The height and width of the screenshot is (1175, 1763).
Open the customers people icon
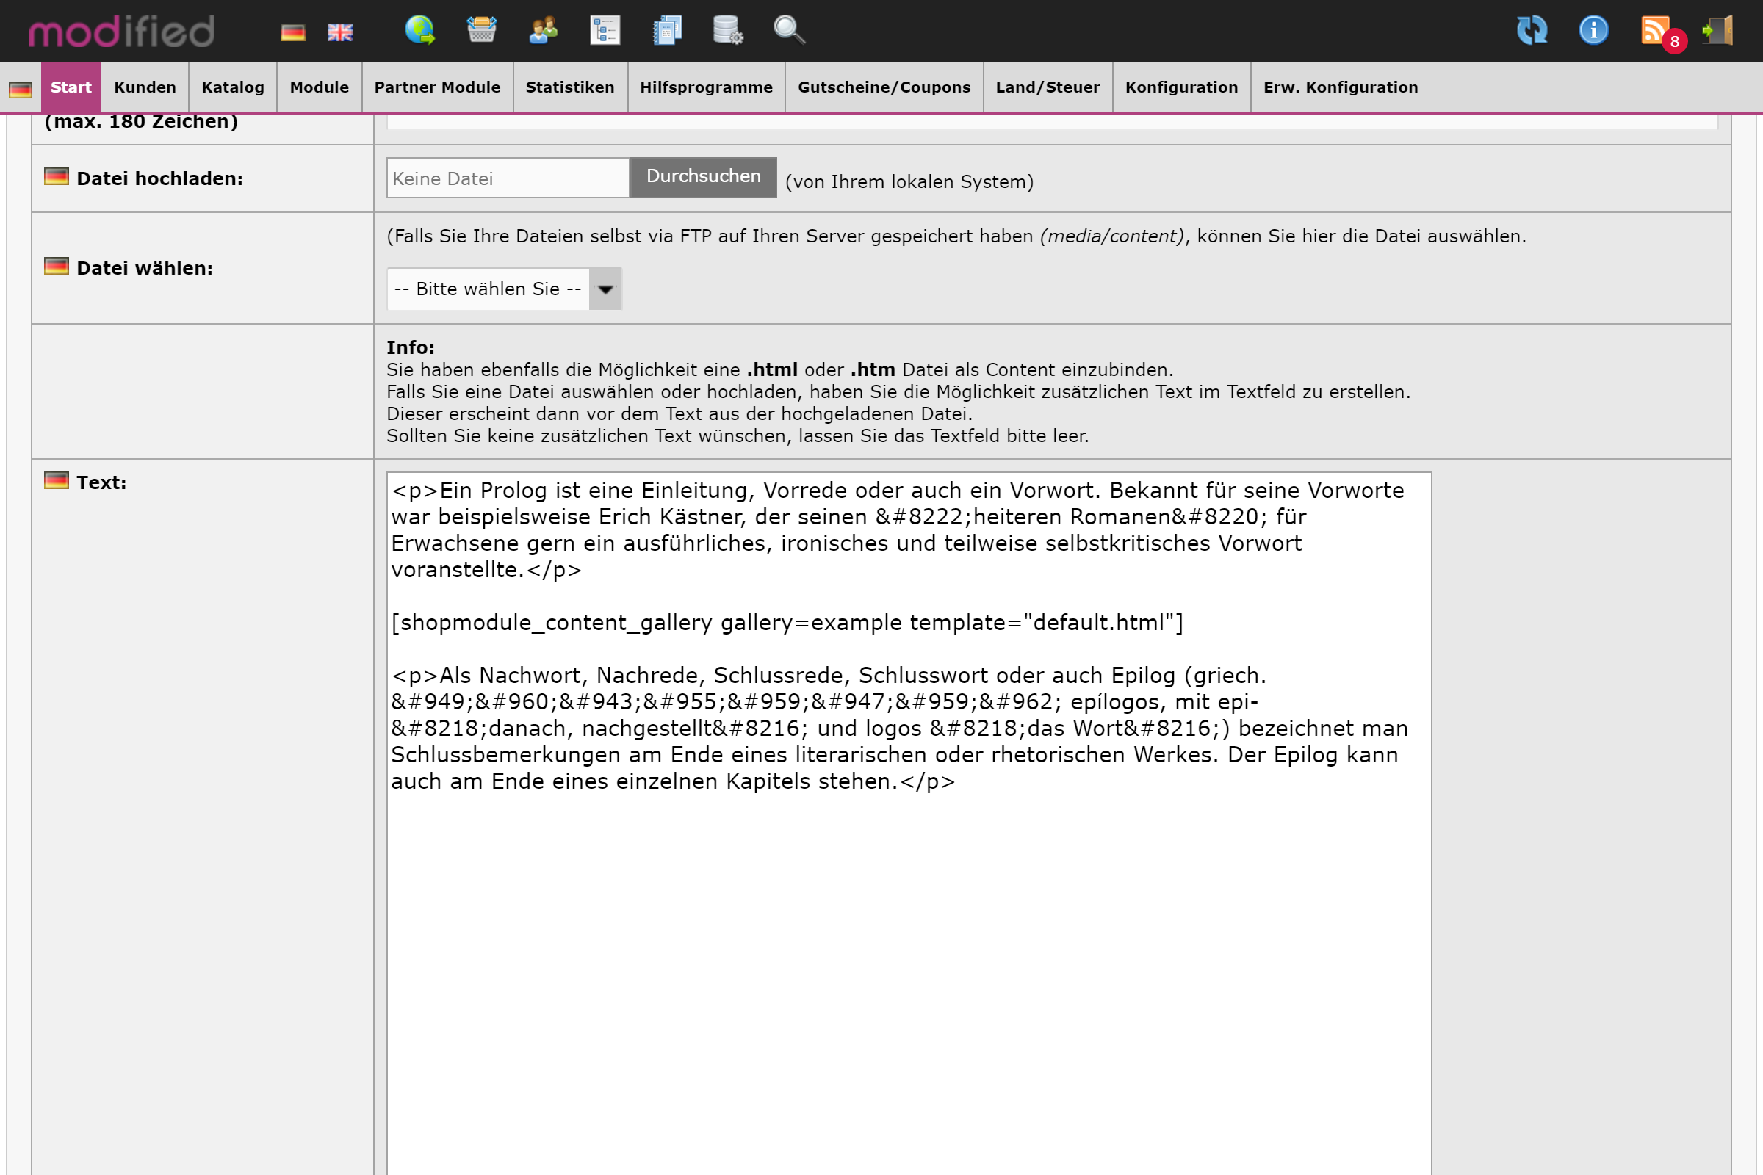(543, 30)
